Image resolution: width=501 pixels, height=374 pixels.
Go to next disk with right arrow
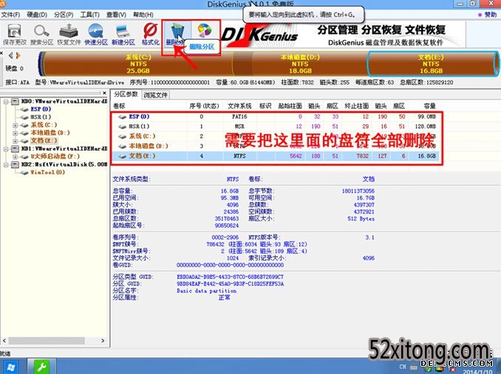[18, 55]
